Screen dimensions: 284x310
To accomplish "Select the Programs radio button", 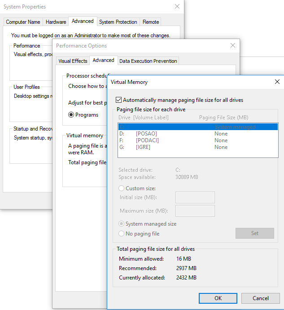I will pyautogui.click(x=71, y=115).
